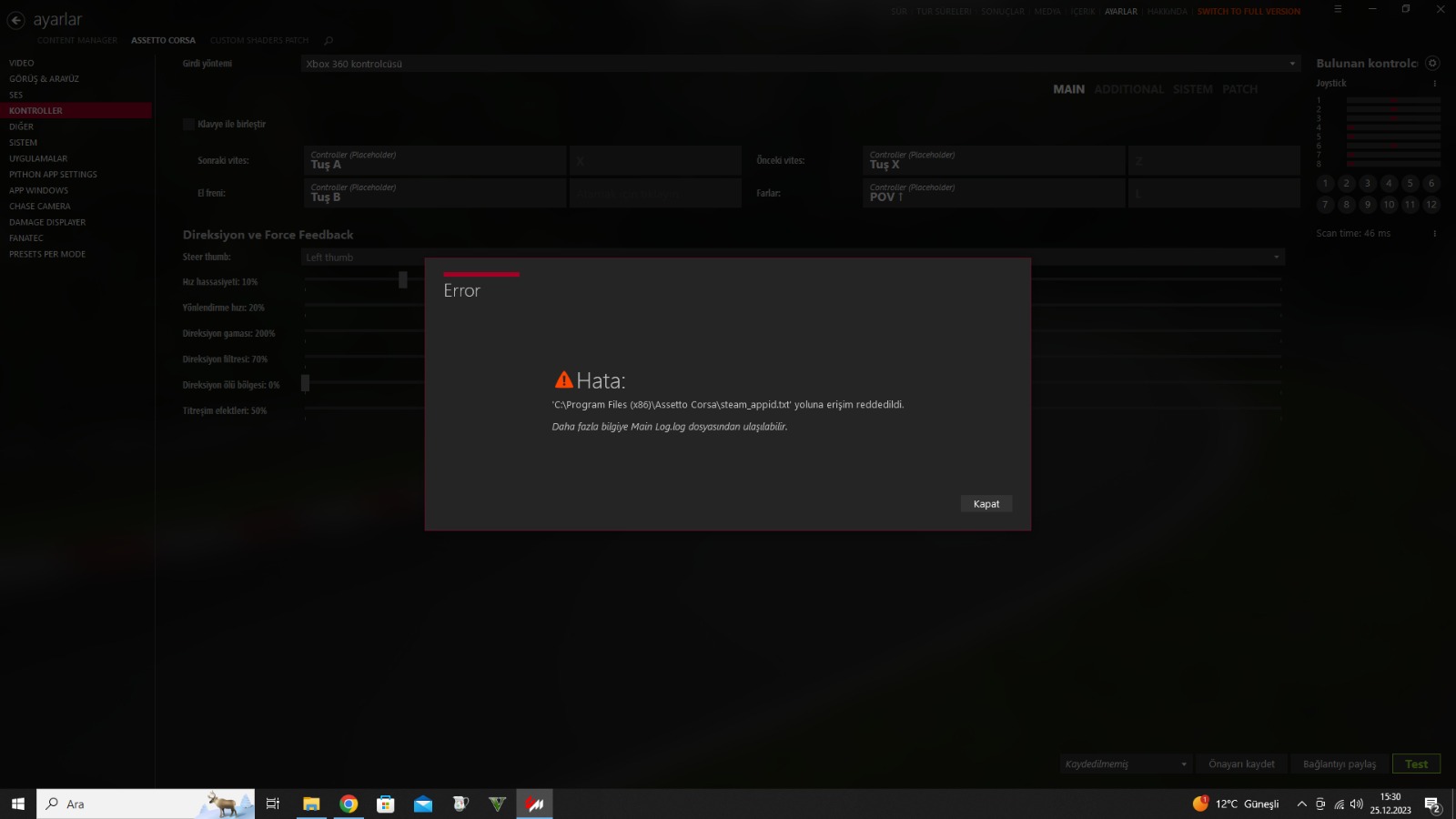Open SES settings in the sidebar

click(76, 96)
